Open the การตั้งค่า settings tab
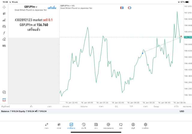Image resolution: width=192 pixels, height=134 pixels. (145, 126)
